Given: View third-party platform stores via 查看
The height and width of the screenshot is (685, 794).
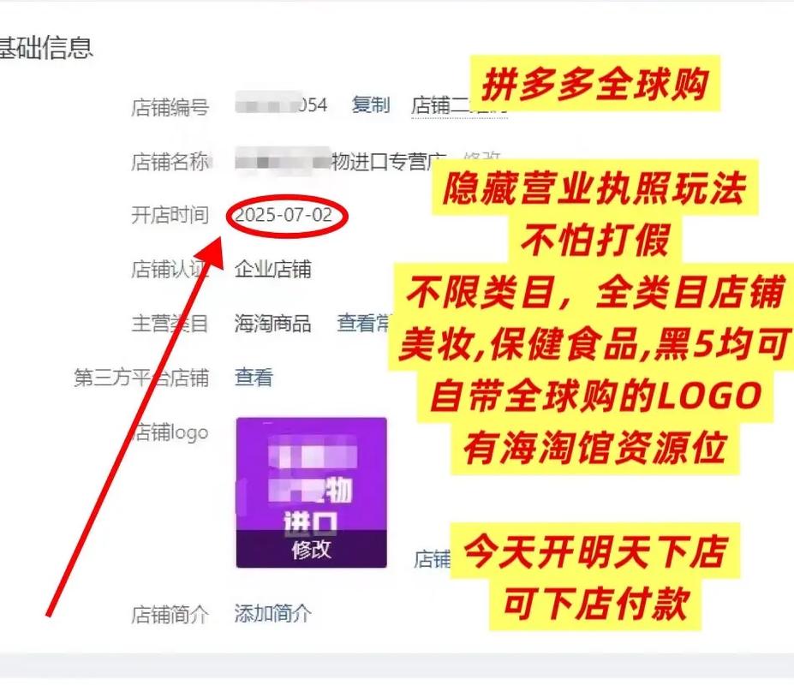Looking at the screenshot, I should click(254, 378).
